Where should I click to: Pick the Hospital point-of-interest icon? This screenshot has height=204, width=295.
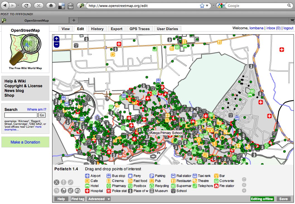coord(87,191)
